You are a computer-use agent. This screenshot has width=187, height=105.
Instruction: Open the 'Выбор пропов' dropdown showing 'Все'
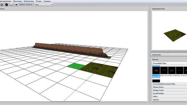coord(44,5)
